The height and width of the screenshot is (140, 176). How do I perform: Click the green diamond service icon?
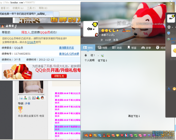tap(136, 135)
